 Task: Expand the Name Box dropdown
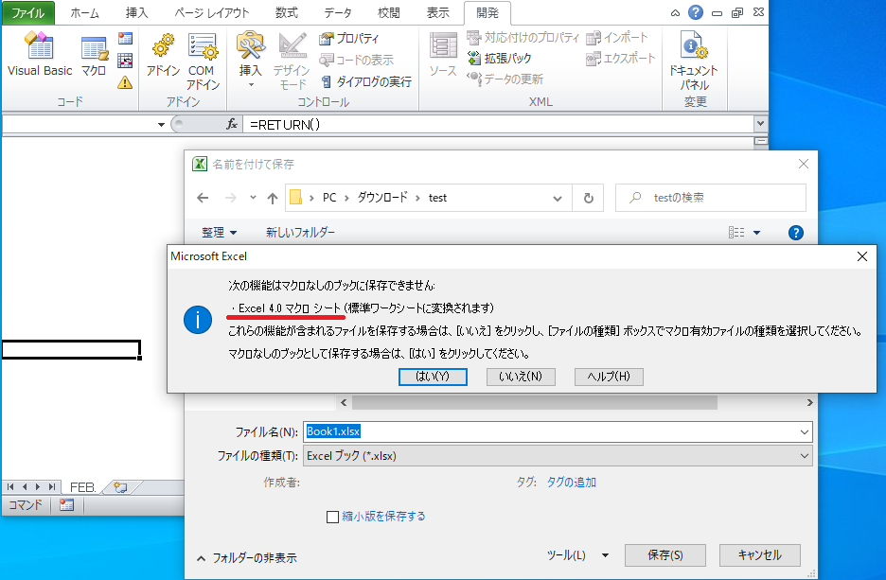coord(161,124)
